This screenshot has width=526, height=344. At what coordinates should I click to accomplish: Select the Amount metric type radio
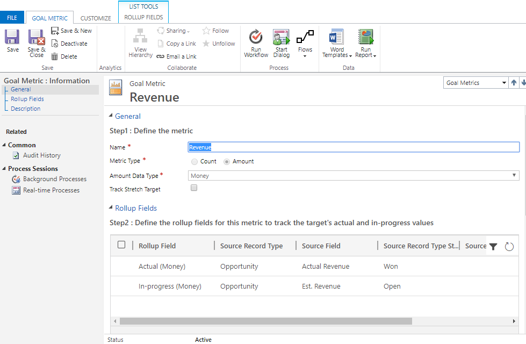click(227, 162)
